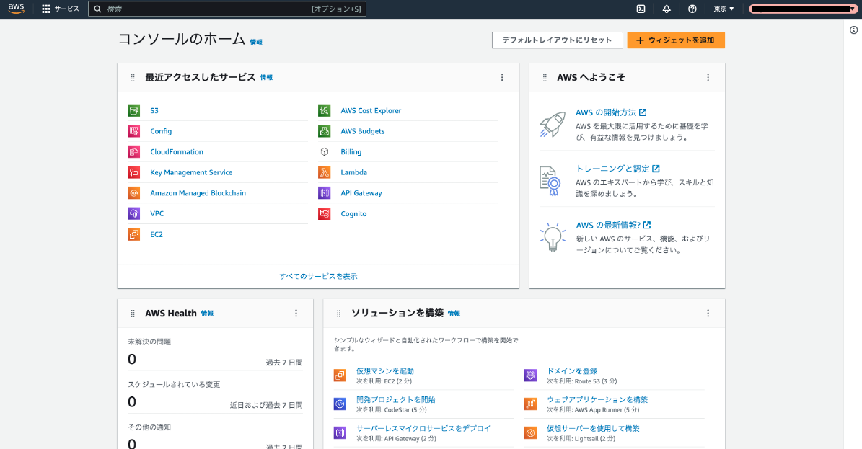
Task: Grab the drag handle of 最近アクセスしたサービス widget
Action: [133, 78]
